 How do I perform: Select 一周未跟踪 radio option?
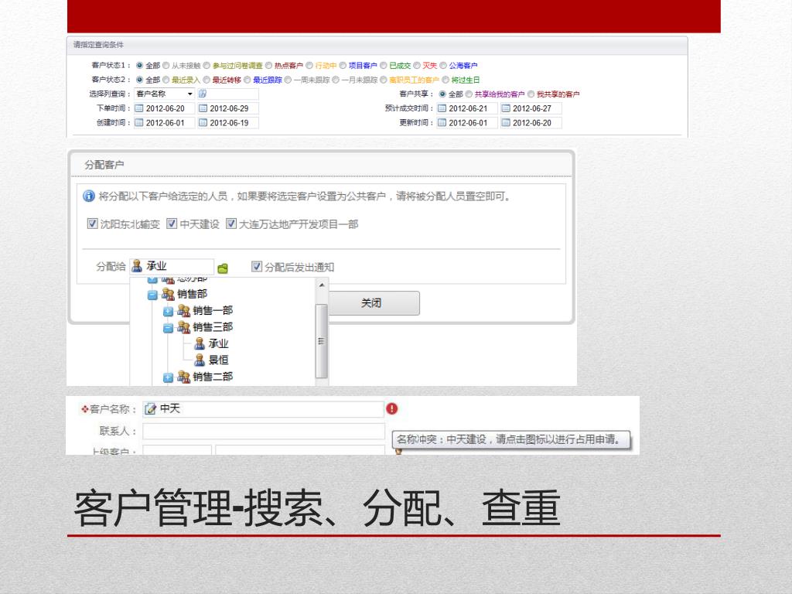point(288,80)
